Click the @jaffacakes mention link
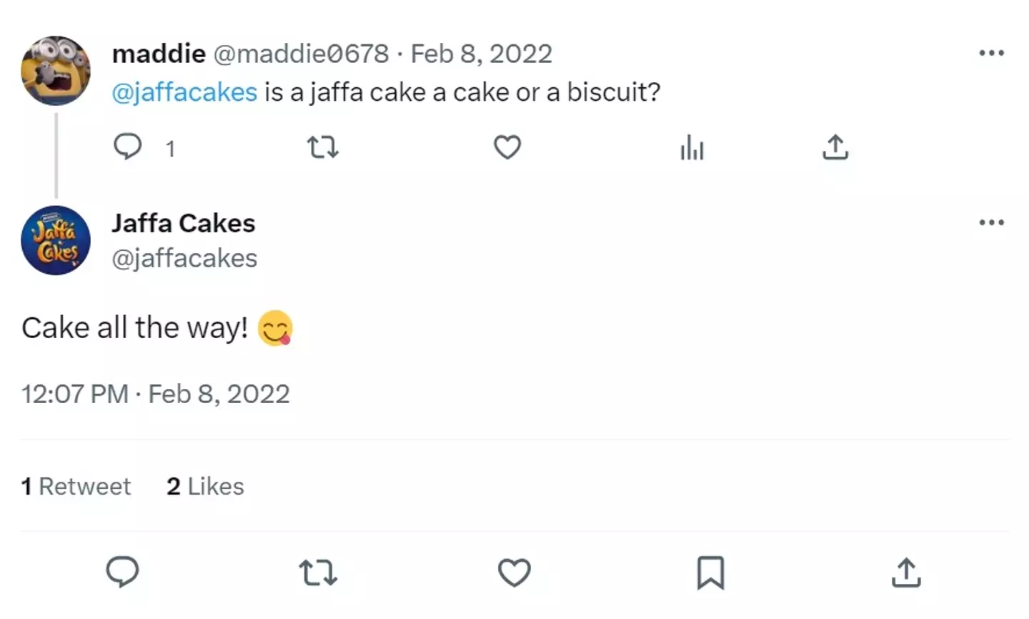This screenshot has height=619, width=1029. click(184, 92)
